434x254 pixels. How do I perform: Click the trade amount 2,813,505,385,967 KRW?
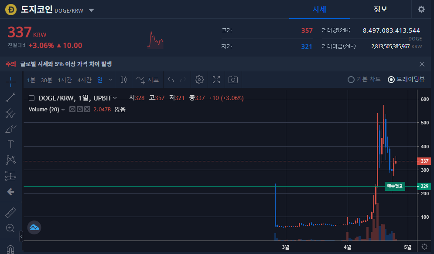[396, 47]
